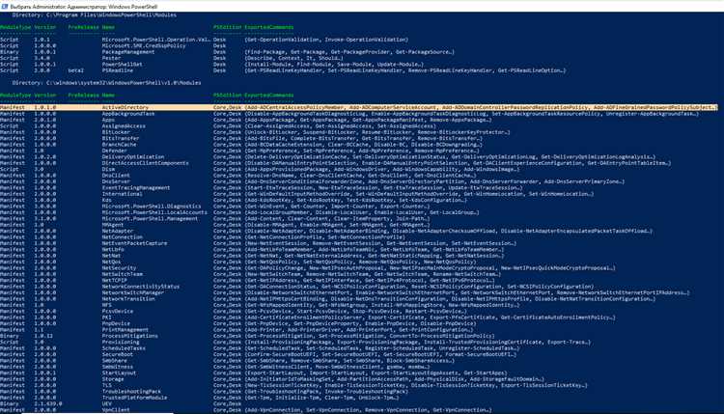The width and height of the screenshot is (724, 414).
Task: Click the PrintManagement module name
Action: (125, 330)
